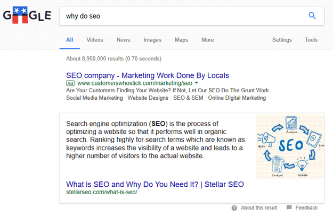Viewport: 333px width, 217px height.
Task: Expand the ad URL dropdown arrow
Action: tap(197, 83)
